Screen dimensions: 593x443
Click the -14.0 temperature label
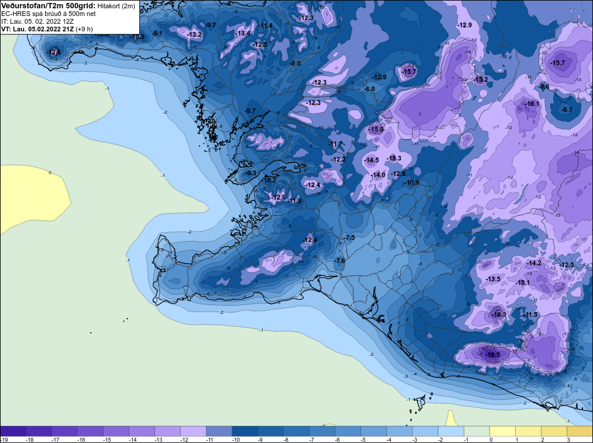[x=377, y=175]
